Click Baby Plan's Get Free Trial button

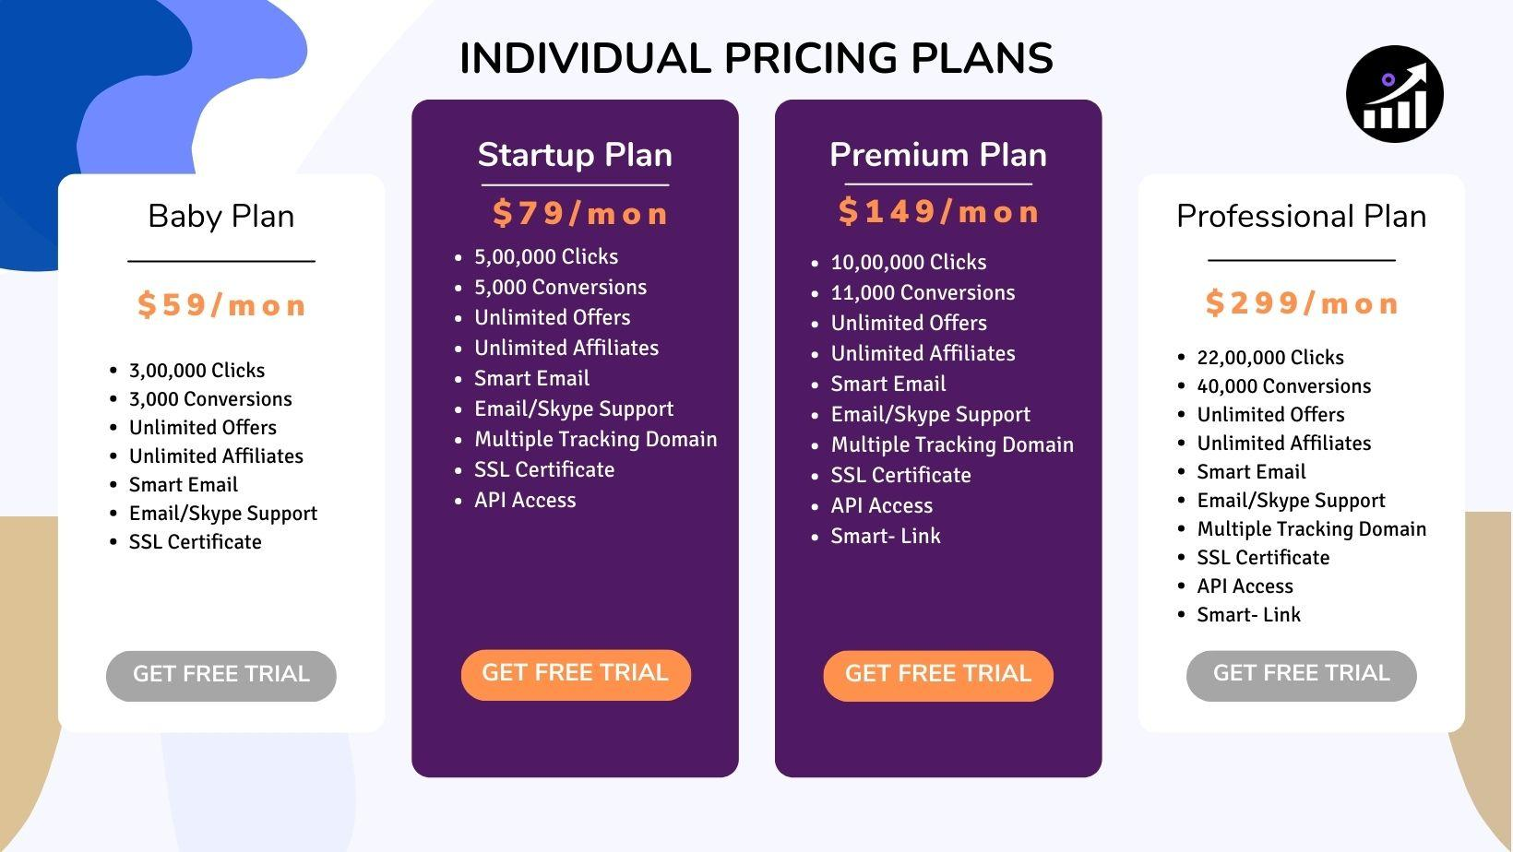pyautogui.click(x=221, y=676)
